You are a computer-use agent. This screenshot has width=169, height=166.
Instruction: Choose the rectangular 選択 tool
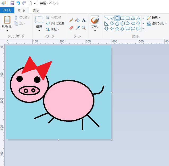[x=39, y=22]
